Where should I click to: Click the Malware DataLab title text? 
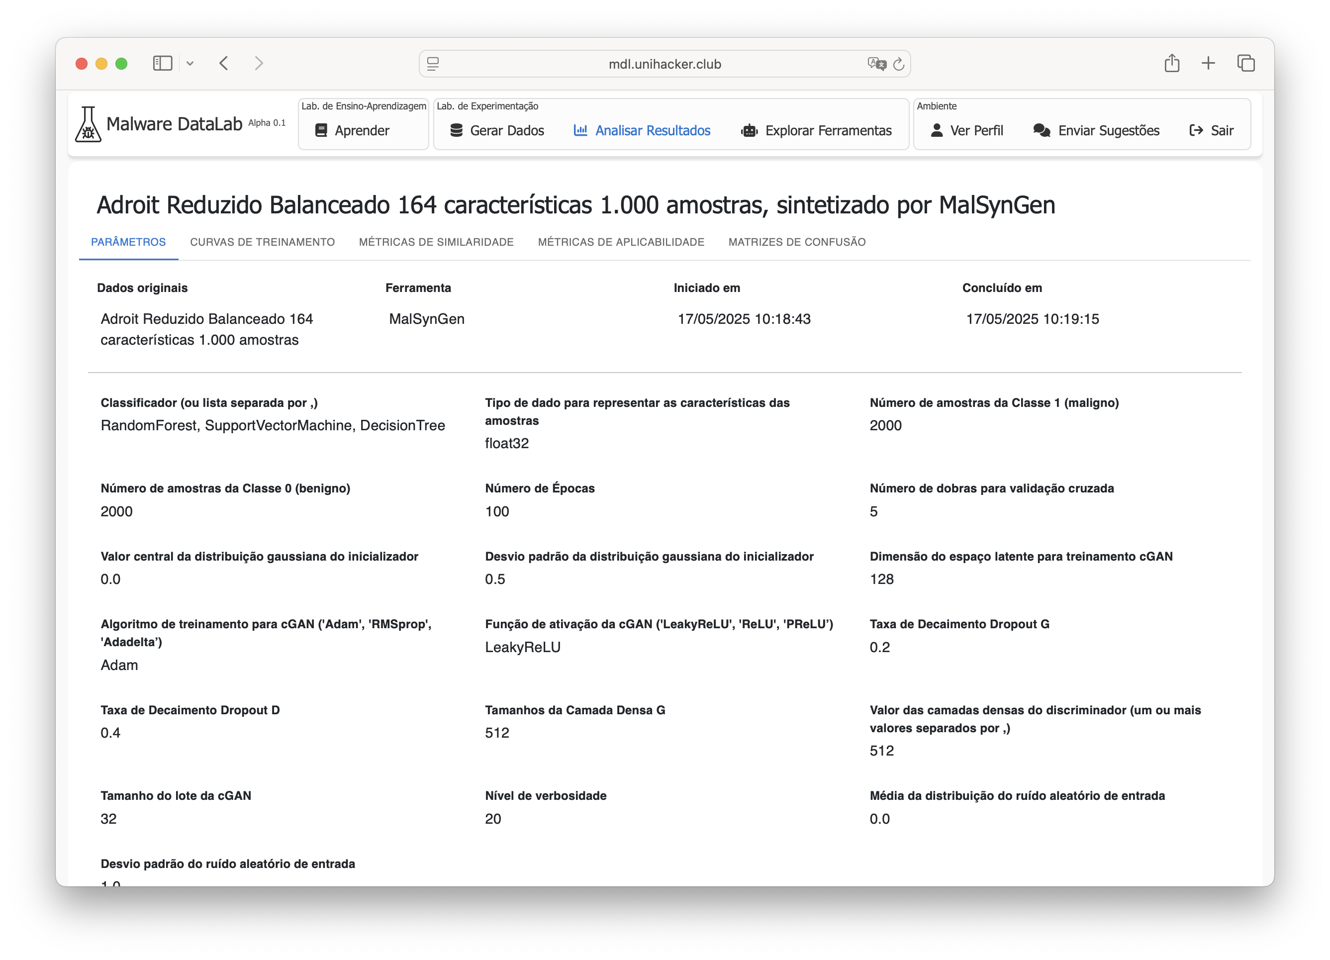[174, 124]
